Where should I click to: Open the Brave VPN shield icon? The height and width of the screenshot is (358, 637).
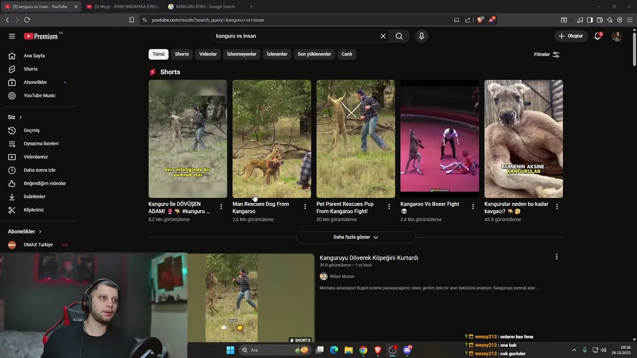click(x=620, y=20)
